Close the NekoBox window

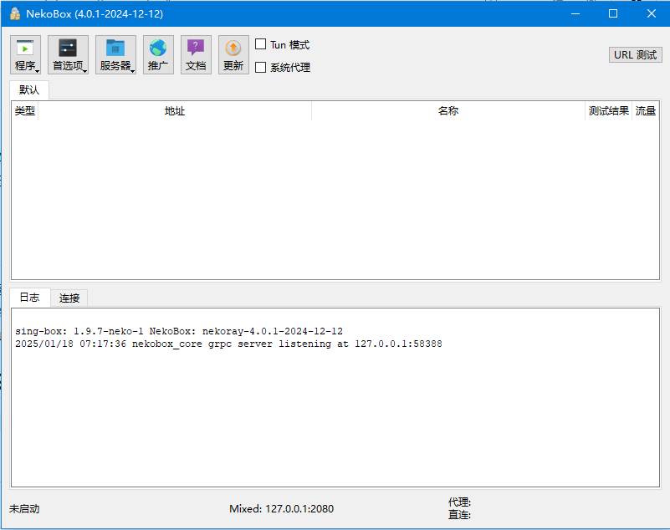point(652,13)
